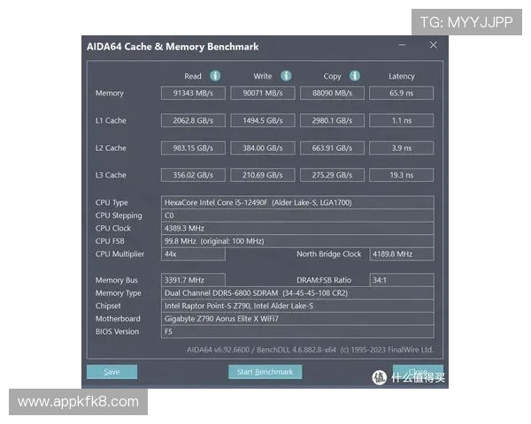Click the CPU Type field showing i5-12490F
This screenshot has height=424, width=531.
tap(297, 202)
